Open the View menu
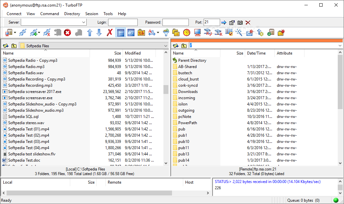The image size is (344, 204). (x=31, y=14)
